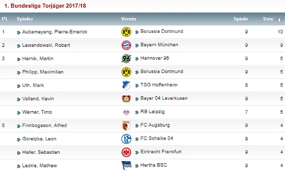Image resolution: width=285 pixels, height=172 pixels.
Task: Click the Hannover 96 club logo
Action: pos(126,59)
